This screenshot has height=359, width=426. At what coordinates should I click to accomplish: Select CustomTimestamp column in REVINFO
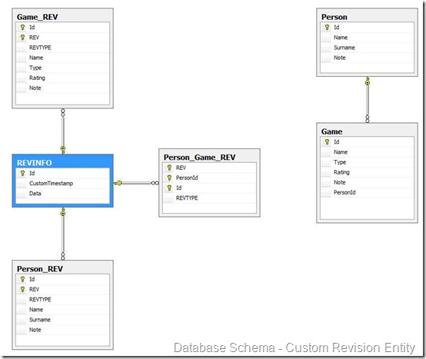pyautogui.click(x=63, y=183)
